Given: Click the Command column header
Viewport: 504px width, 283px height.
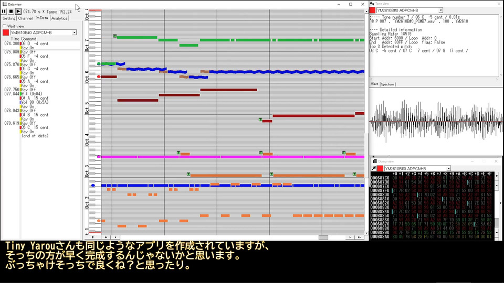Looking at the screenshot, I should [x=28, y=39].
